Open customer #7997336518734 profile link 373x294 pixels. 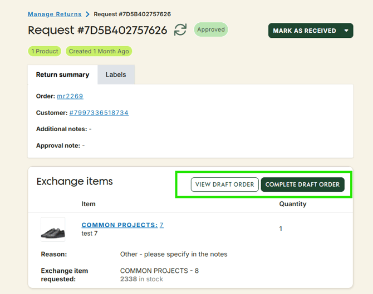[99, 113]
